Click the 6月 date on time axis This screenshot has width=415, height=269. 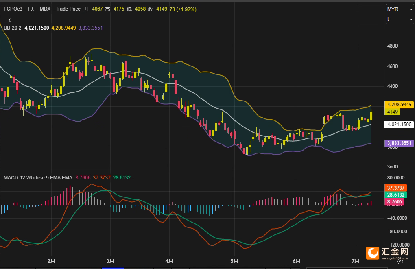tap(297, 261)
